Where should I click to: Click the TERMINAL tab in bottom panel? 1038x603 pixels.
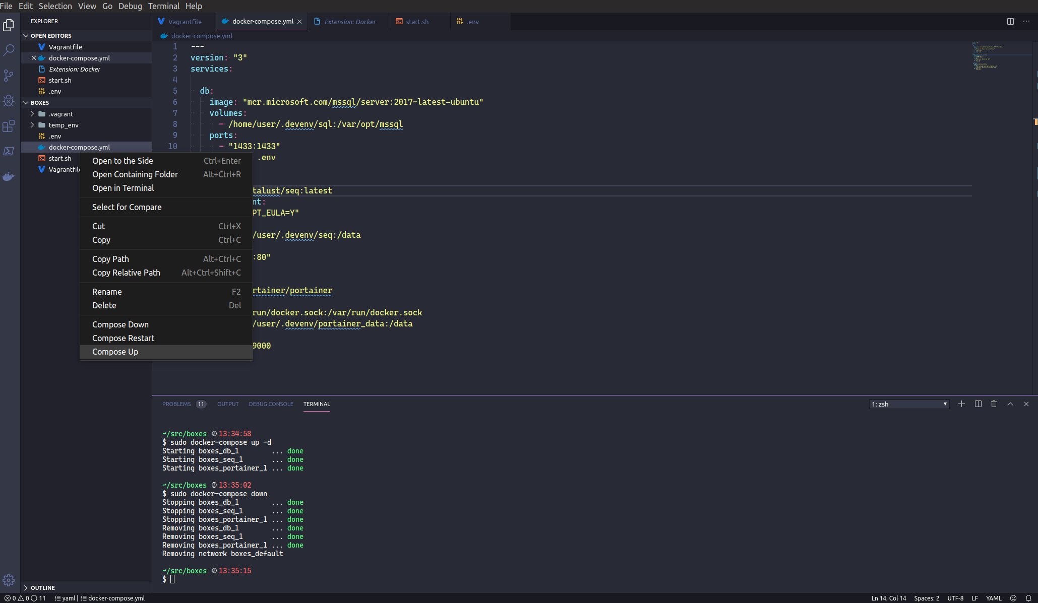pyautogui.click(x=316, y=404)
